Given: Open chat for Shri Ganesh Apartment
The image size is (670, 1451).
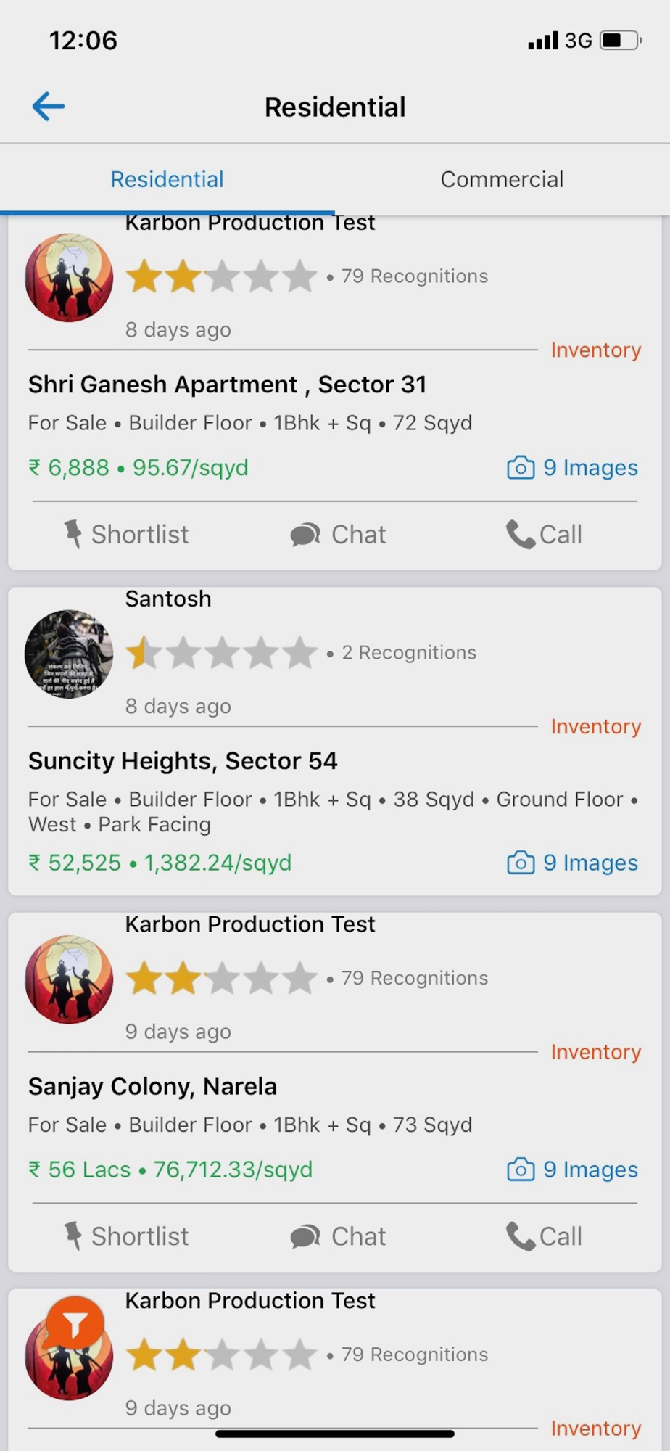Looking at the screenshot, I should 338,535.
